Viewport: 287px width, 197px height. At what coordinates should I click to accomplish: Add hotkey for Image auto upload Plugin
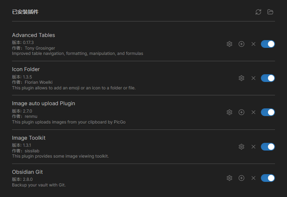click(241, 112)
